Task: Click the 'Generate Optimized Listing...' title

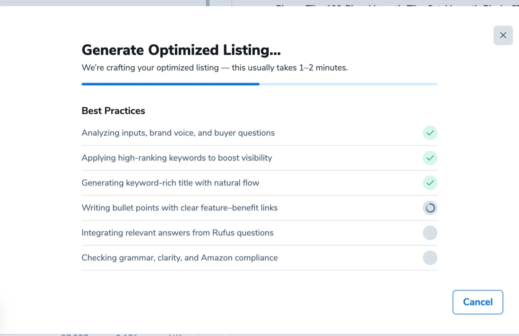Action: 181,50
